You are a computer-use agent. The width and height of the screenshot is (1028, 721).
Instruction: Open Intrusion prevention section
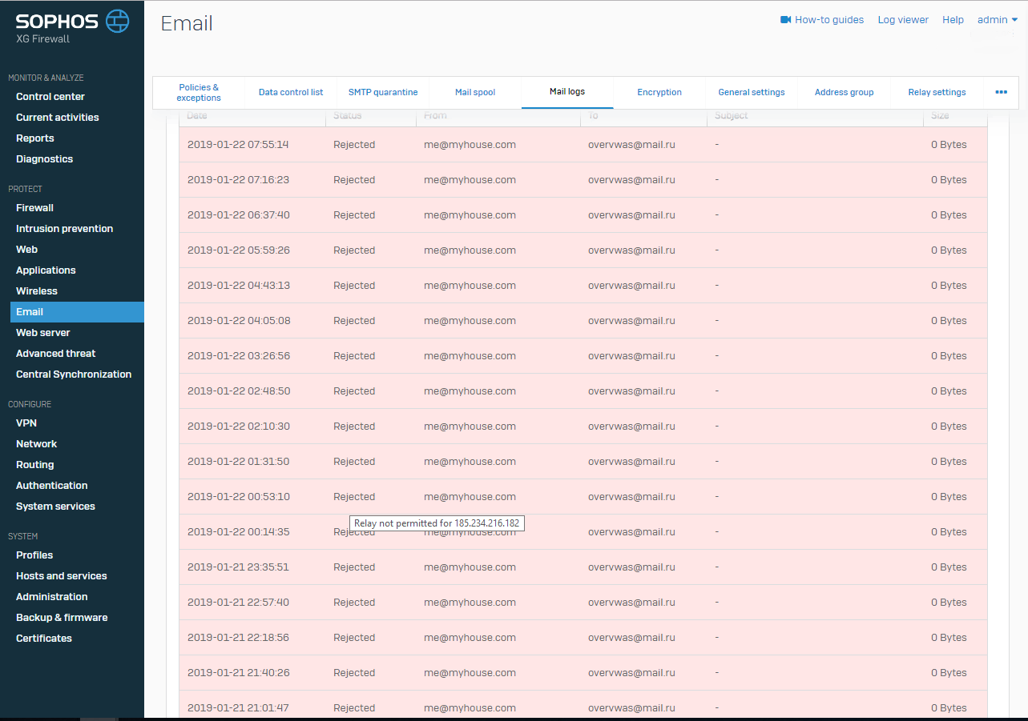[64, 228]
